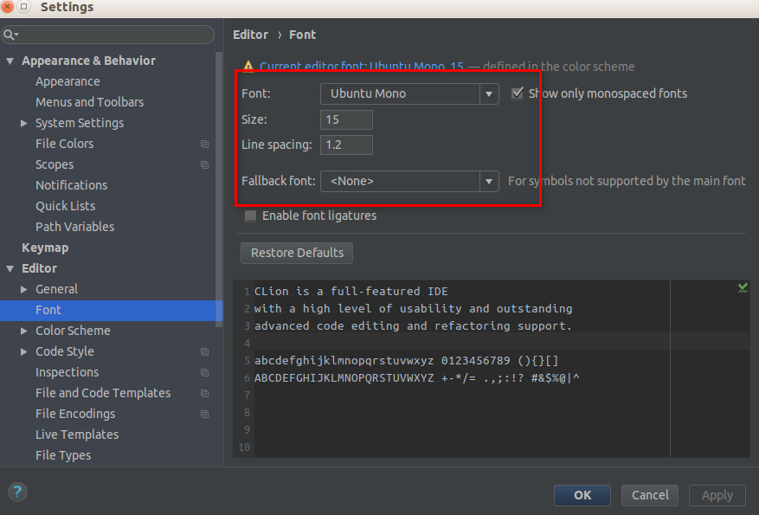Click the project-level icon next to File Colors

tap(205, 145)
